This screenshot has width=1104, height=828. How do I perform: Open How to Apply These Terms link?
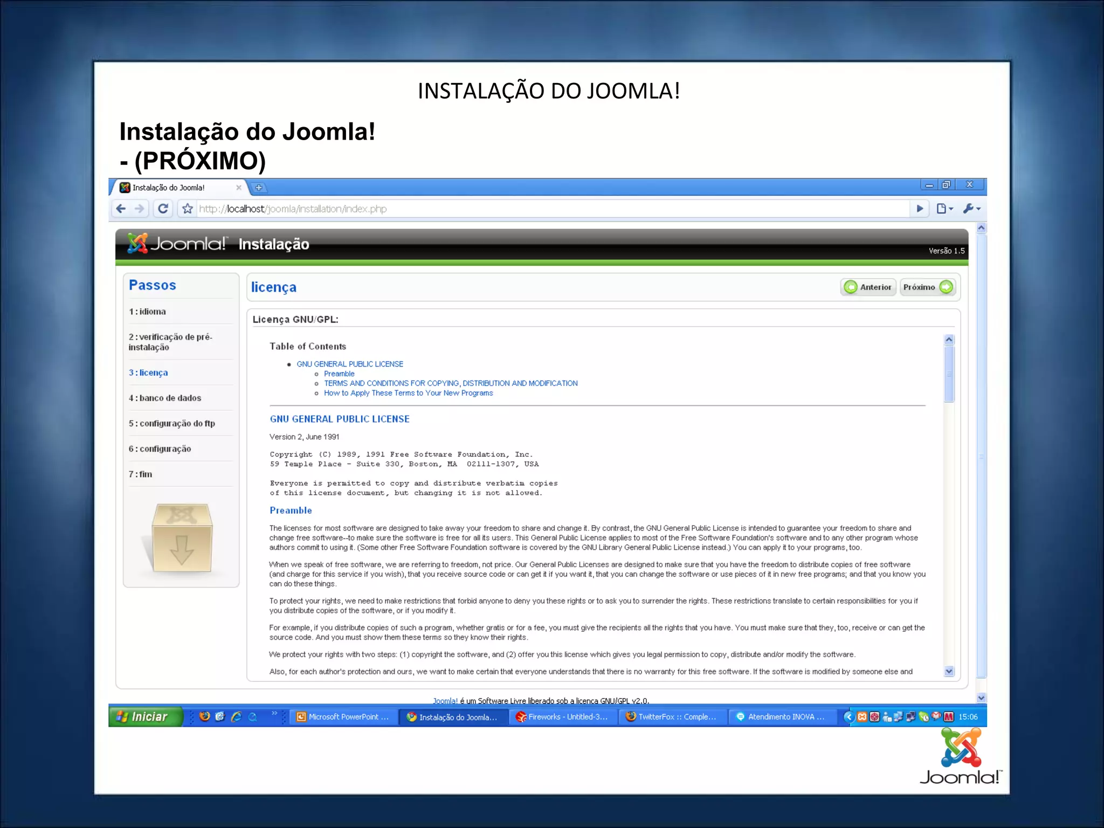point(409,393)
